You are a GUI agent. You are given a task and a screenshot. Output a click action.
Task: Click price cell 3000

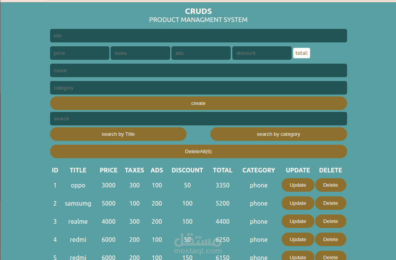pos(109,186)
